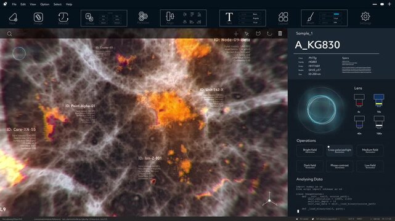
Task: Open the File menu
Action: (14, 4)
